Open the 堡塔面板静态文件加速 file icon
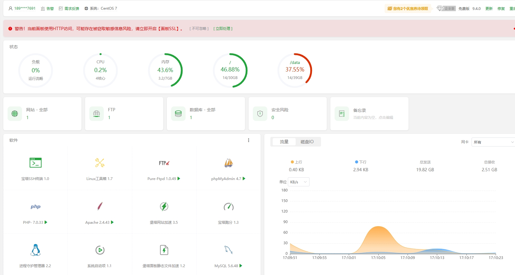The width and height of the screenshot is (515, 275). click(164, 250)
